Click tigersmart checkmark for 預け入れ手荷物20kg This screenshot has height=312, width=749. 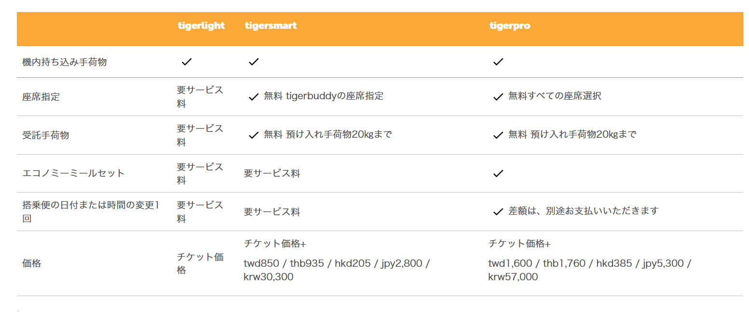(254, 135)
